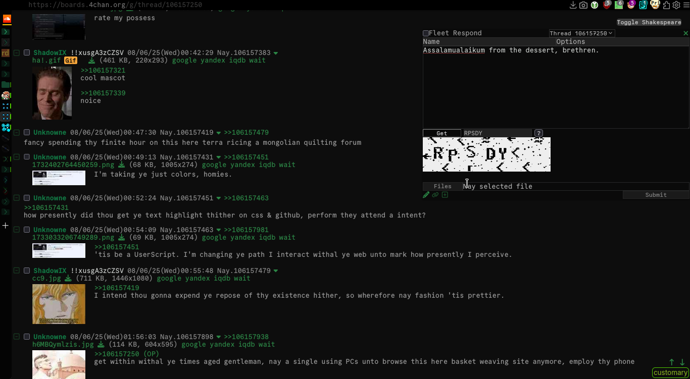This screenshot has height=379, width=690.
Task: Click the captcha answer field showing RPSDY
Action: coord(498,133)
